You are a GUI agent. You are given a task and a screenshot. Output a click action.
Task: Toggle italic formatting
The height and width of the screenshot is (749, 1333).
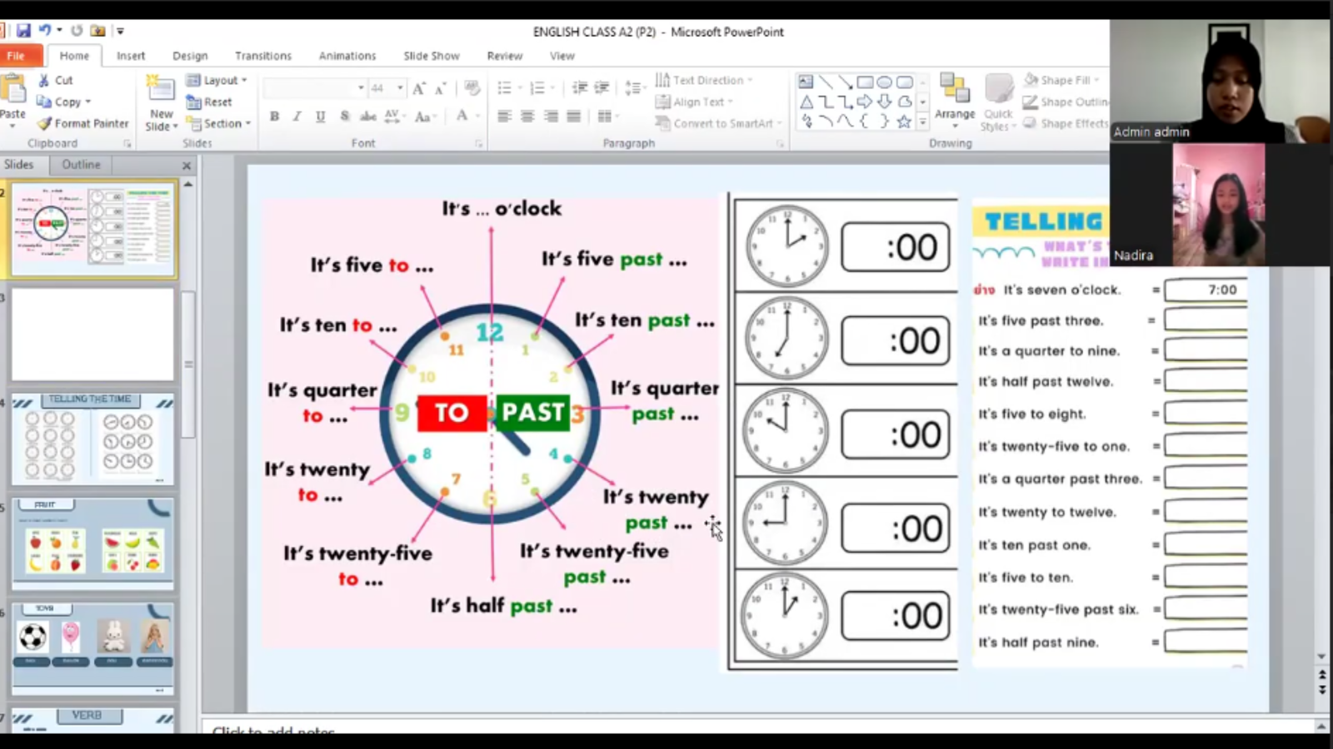tap(297, 117)
